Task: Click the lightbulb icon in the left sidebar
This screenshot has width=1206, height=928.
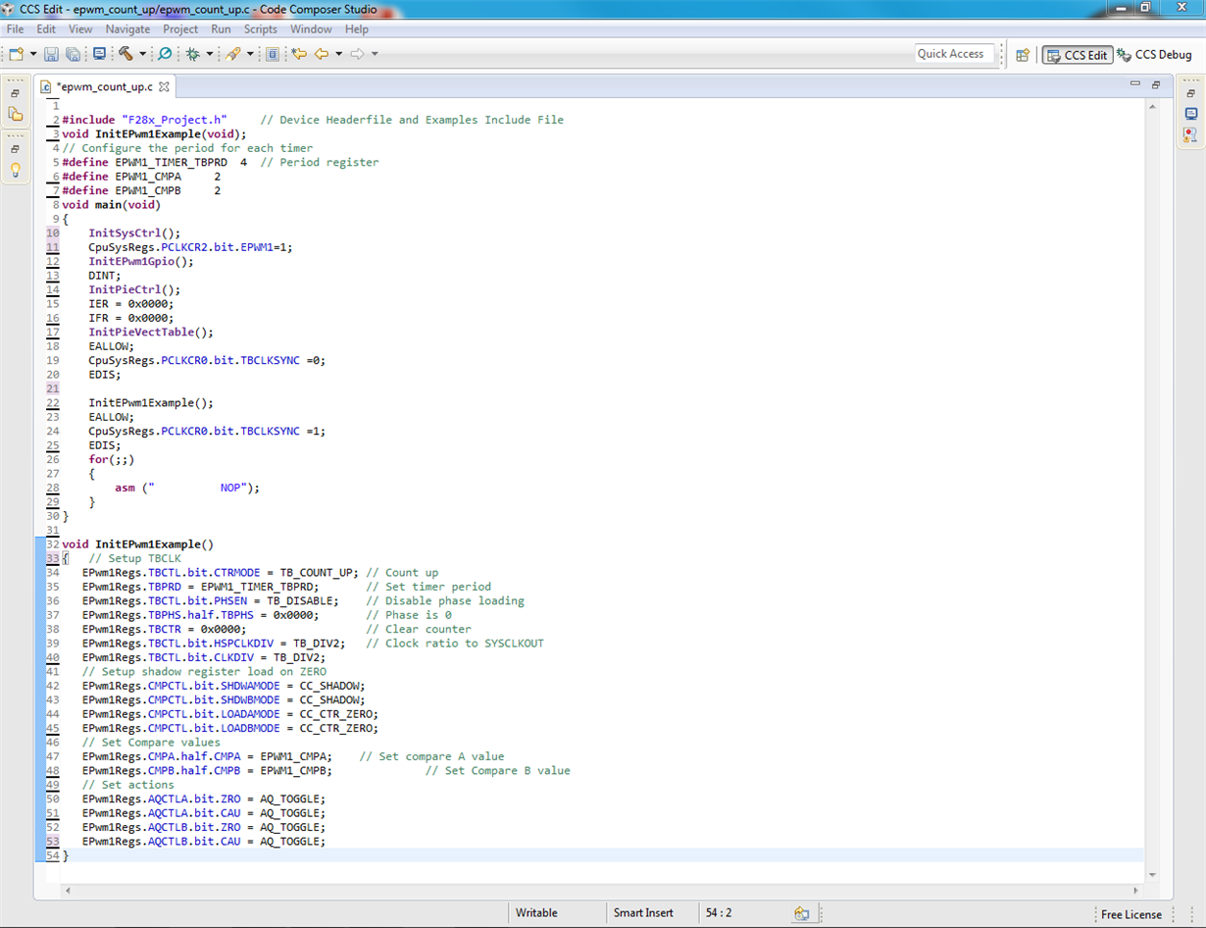Action: [16, 171]
